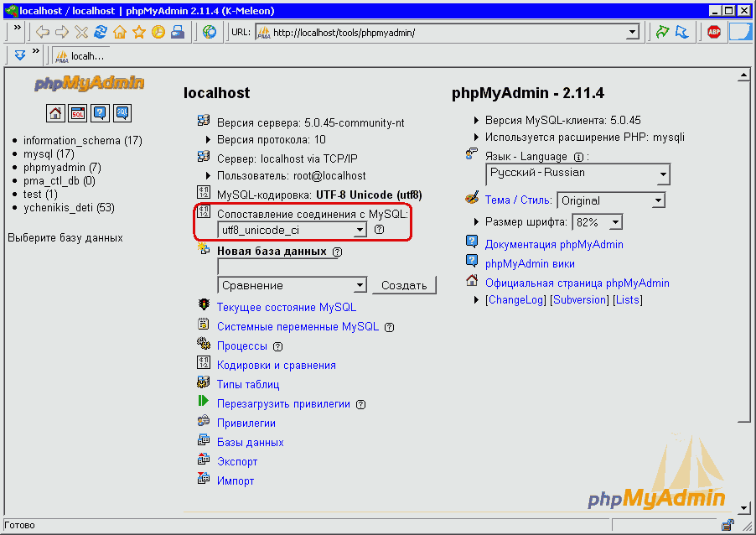Viewport: 756px width, 535px height.
Task: Click the Back arrow in browser toolbar
Action: pos(43,33)
